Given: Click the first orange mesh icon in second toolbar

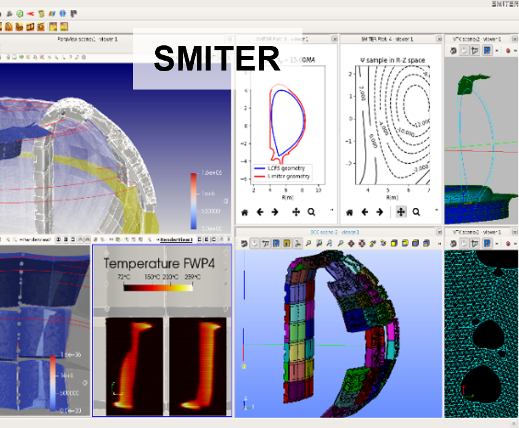Looking at the screenshot, I should pos(9,27).
